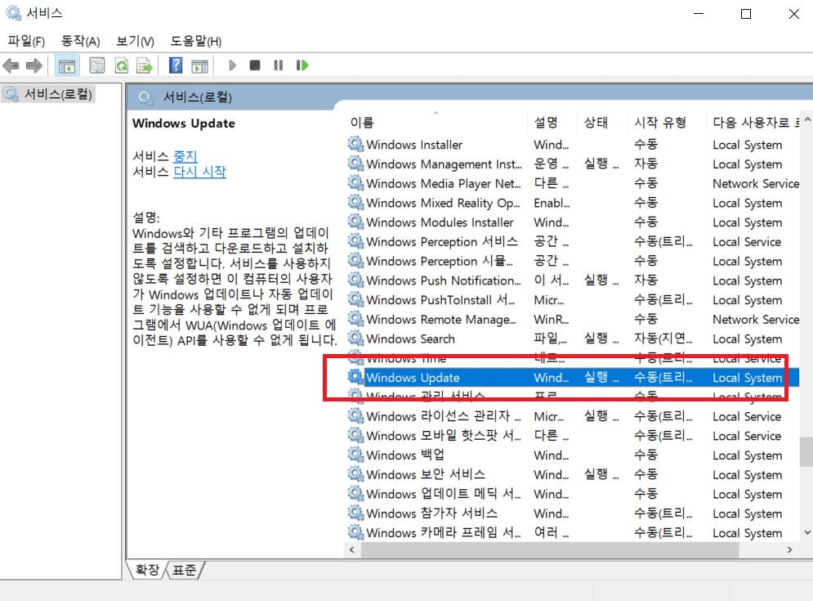The image size is (813, 601).
Task: Select Windows PushToInstall 서... row
Action: tap(573, 300)
